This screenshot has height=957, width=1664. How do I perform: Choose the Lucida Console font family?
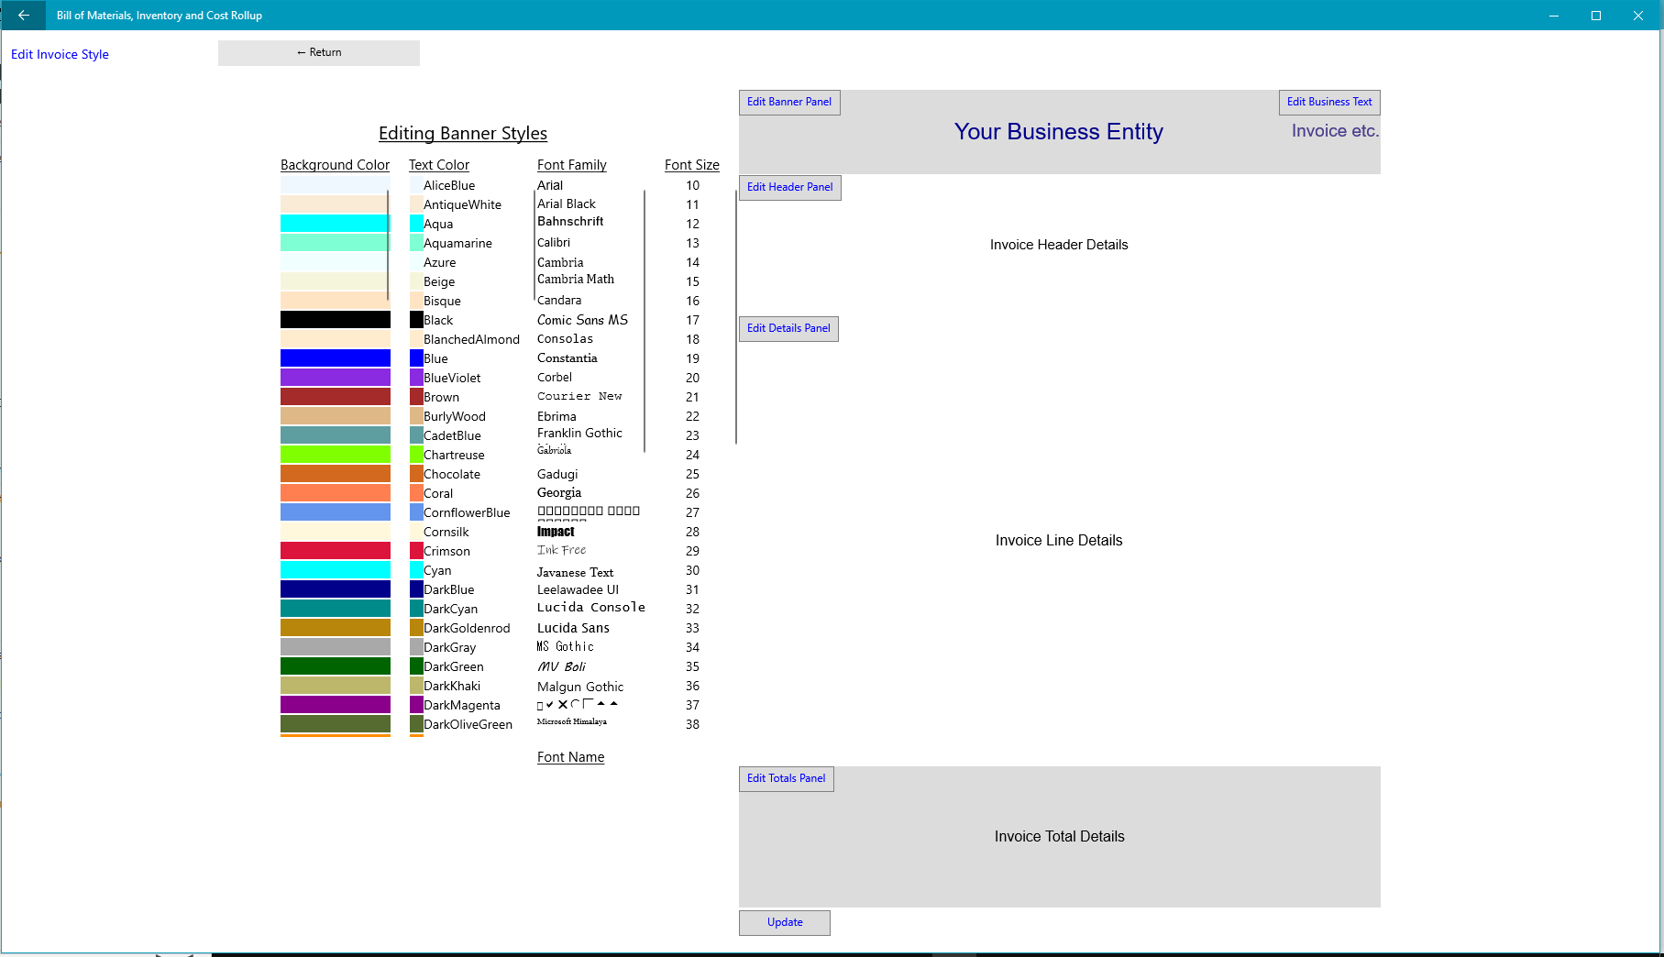click(x=591, y=607)
